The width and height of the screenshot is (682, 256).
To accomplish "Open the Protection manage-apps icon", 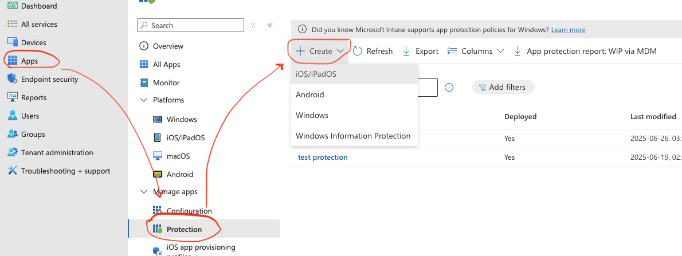I will 158,229.
